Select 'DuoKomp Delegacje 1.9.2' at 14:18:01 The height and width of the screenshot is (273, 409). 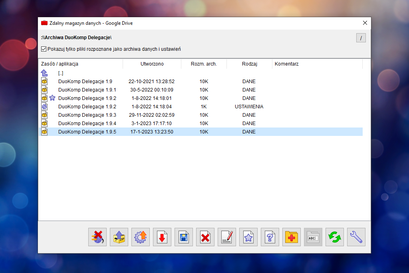tap(201, 98)
